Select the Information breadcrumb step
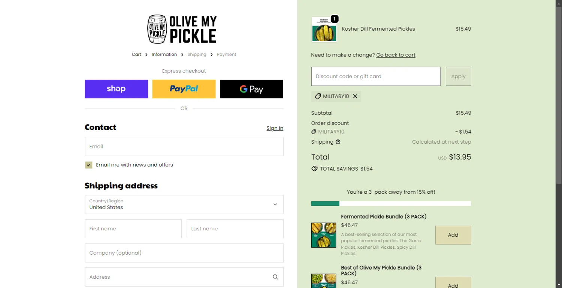 pos(164,55)
